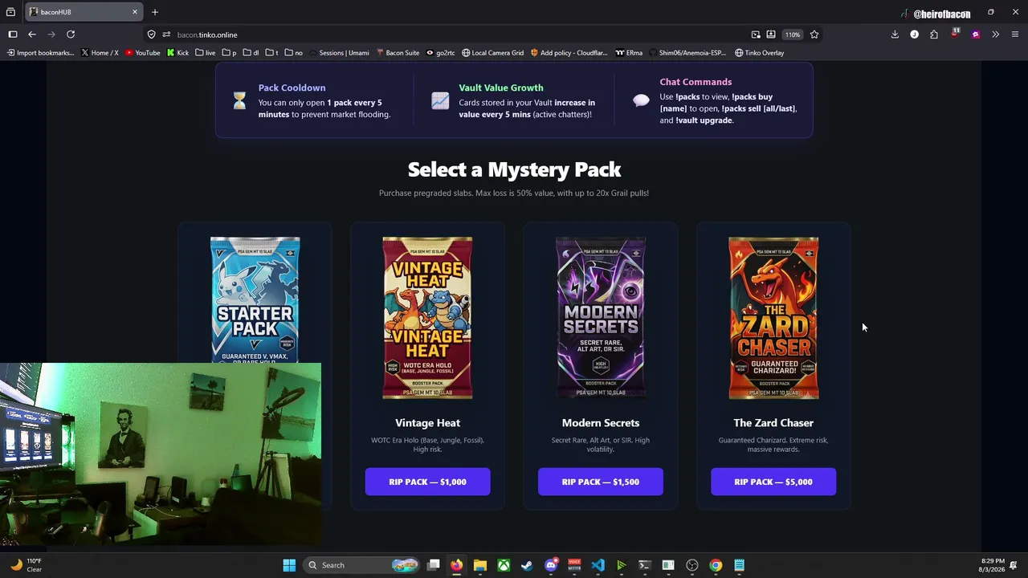Click the 'Vintage Heat' pack title text
This screenshot has width=1028, height=578.
[x=427, y=423]
